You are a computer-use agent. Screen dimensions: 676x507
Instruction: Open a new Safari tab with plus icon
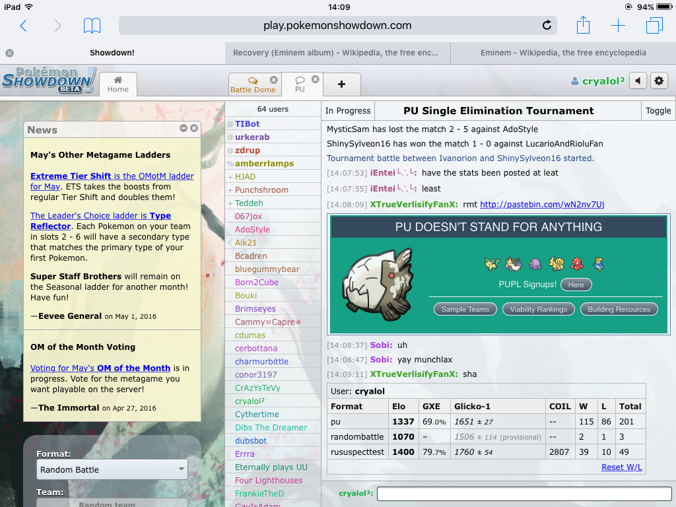[x=618, y=26]
